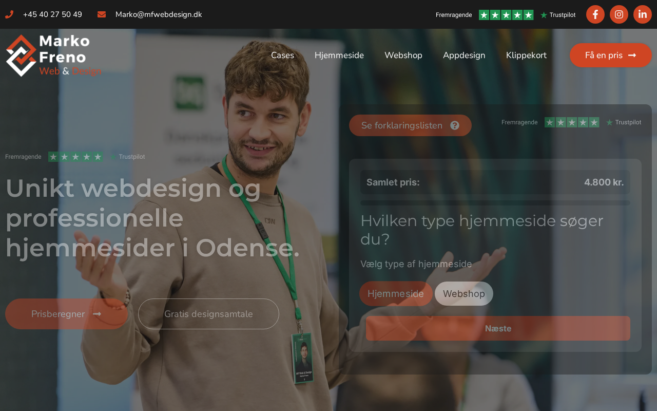Select the Hjemmeside type option
This screenshot has width=657, height=411.
[x=396, y=294]
